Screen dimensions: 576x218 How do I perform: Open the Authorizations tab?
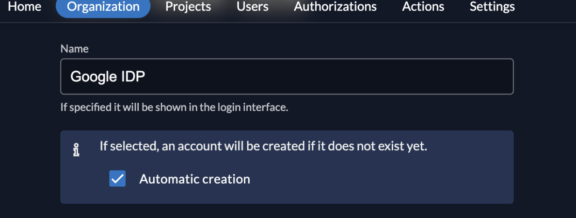(x=335, y=7)
